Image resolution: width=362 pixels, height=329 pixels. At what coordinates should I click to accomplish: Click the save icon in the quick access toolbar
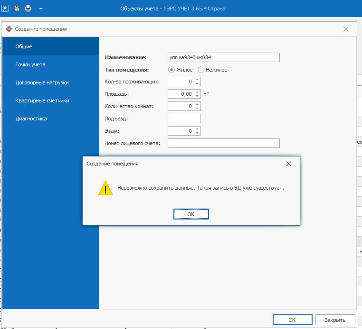click(x=17, y=8)
